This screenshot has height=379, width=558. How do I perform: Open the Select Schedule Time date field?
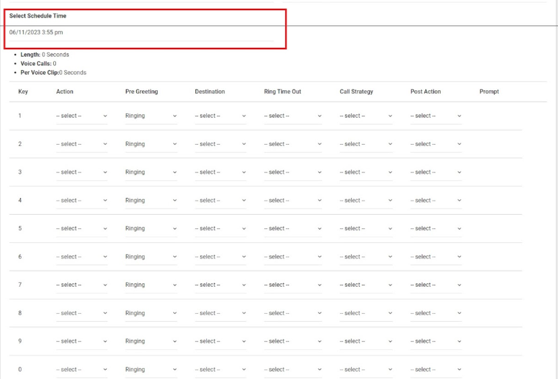(142, 32)
